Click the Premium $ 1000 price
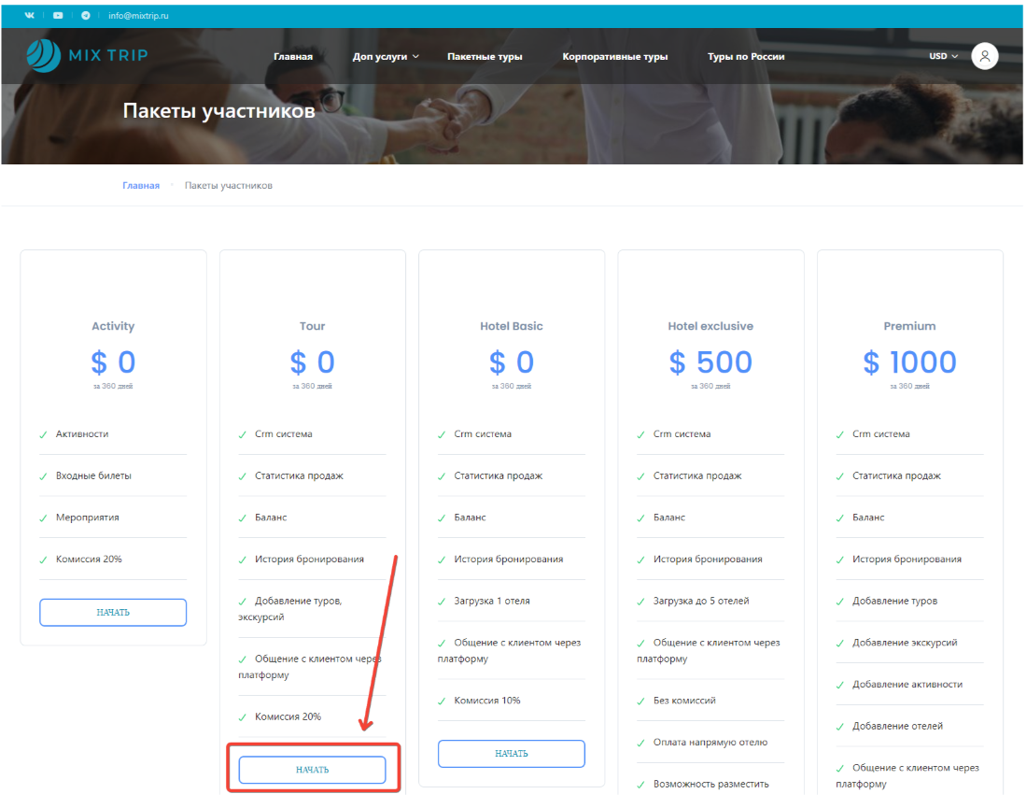 [909, 362]
